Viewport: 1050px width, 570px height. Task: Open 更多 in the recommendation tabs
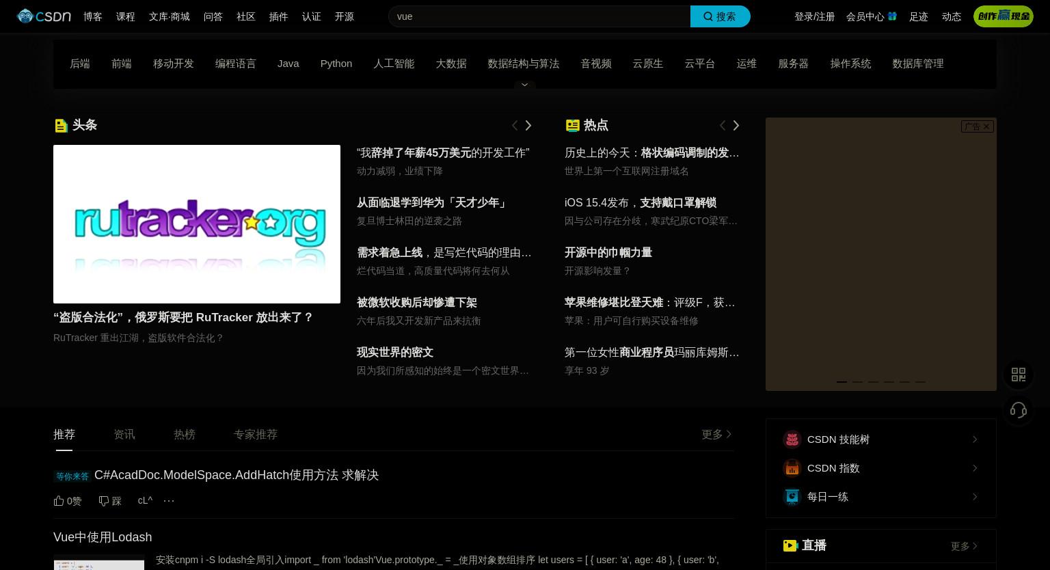[x=716, y=434]
